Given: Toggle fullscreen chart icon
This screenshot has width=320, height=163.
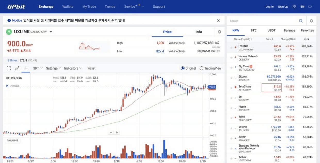Looking at the screenshot, I should click(x=9, y=68).
